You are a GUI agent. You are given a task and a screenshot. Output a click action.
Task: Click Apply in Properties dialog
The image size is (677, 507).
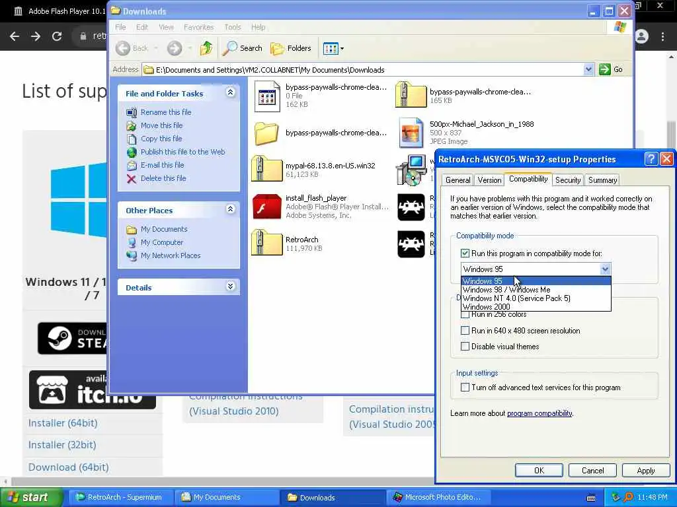645,470
